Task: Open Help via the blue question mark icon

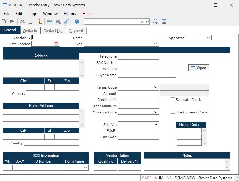Action: point(77,22)
